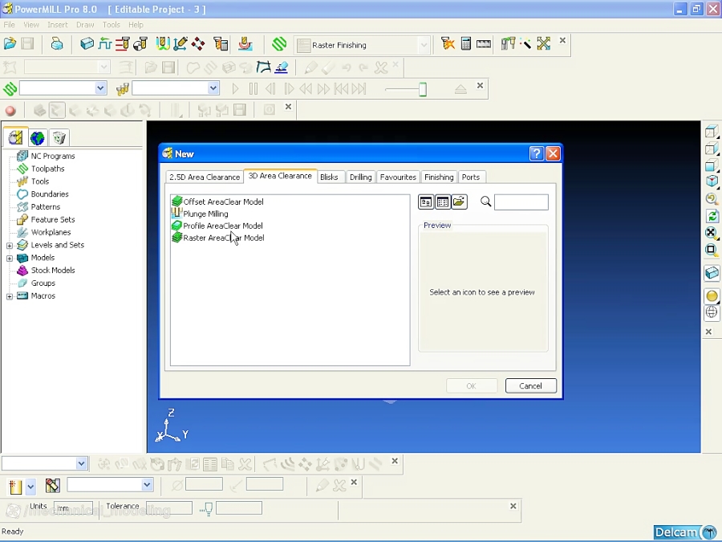Open the Calculator icon

tap(465, 44)
